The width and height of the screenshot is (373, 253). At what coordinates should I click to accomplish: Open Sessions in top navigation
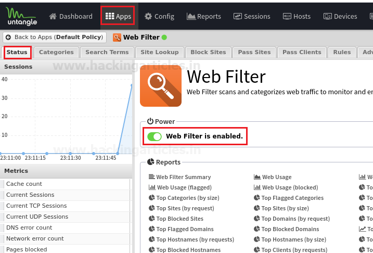coord(252,16)
